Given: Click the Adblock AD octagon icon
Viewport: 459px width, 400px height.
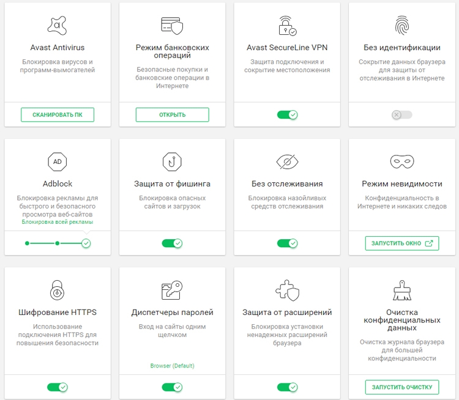Looking at the screenshot, I should coord(58,161).
